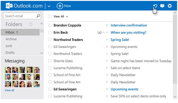Open the bold Upcoming events email
The height and width of the screenshot is (103, 178).
[124, 89]
